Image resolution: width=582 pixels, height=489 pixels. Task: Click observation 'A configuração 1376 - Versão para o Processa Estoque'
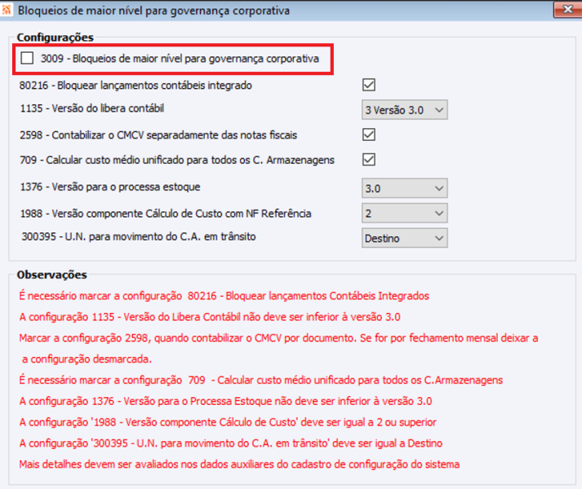point(225,401)
